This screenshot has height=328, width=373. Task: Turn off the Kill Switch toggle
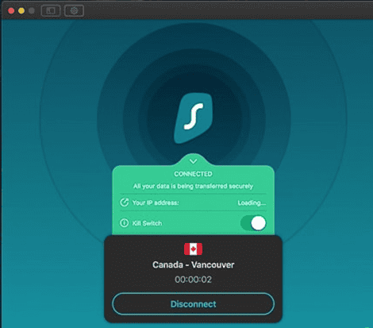point(253,223)
